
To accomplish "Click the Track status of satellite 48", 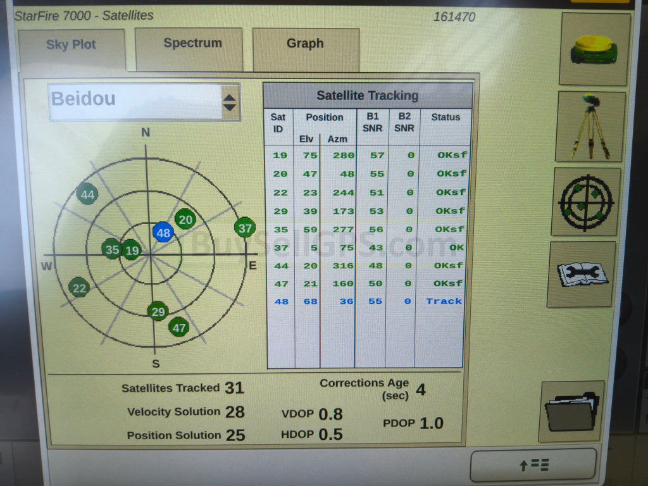I will pyautogui.click(x=444, y=301).
